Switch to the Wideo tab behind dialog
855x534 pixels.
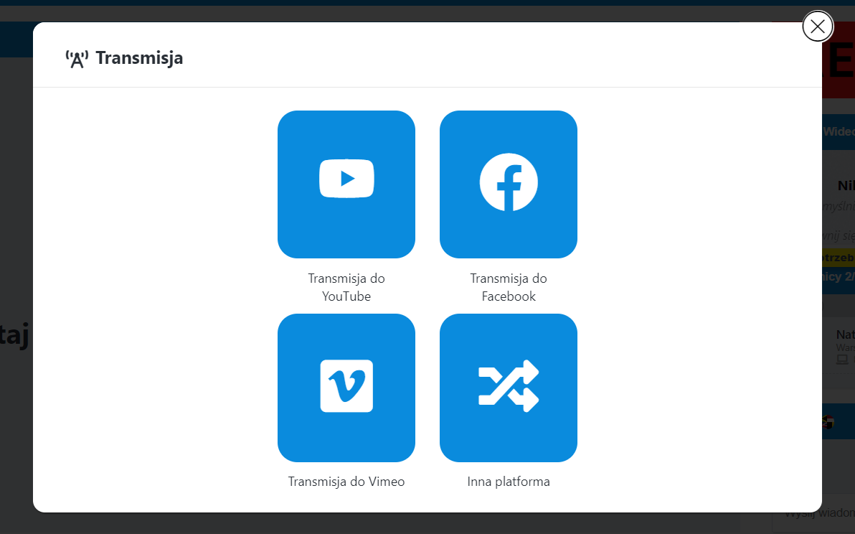point(838,131)
